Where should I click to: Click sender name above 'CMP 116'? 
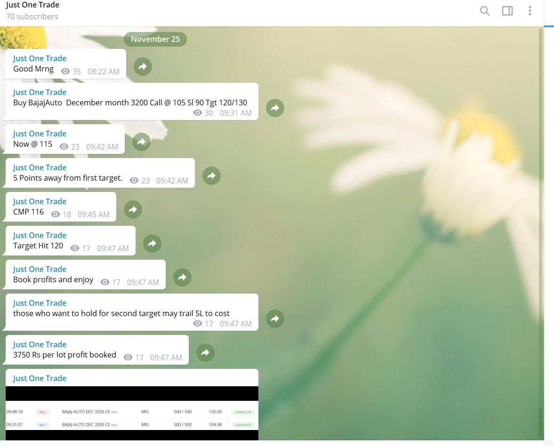pyautogui.click(x=40, y=201)
